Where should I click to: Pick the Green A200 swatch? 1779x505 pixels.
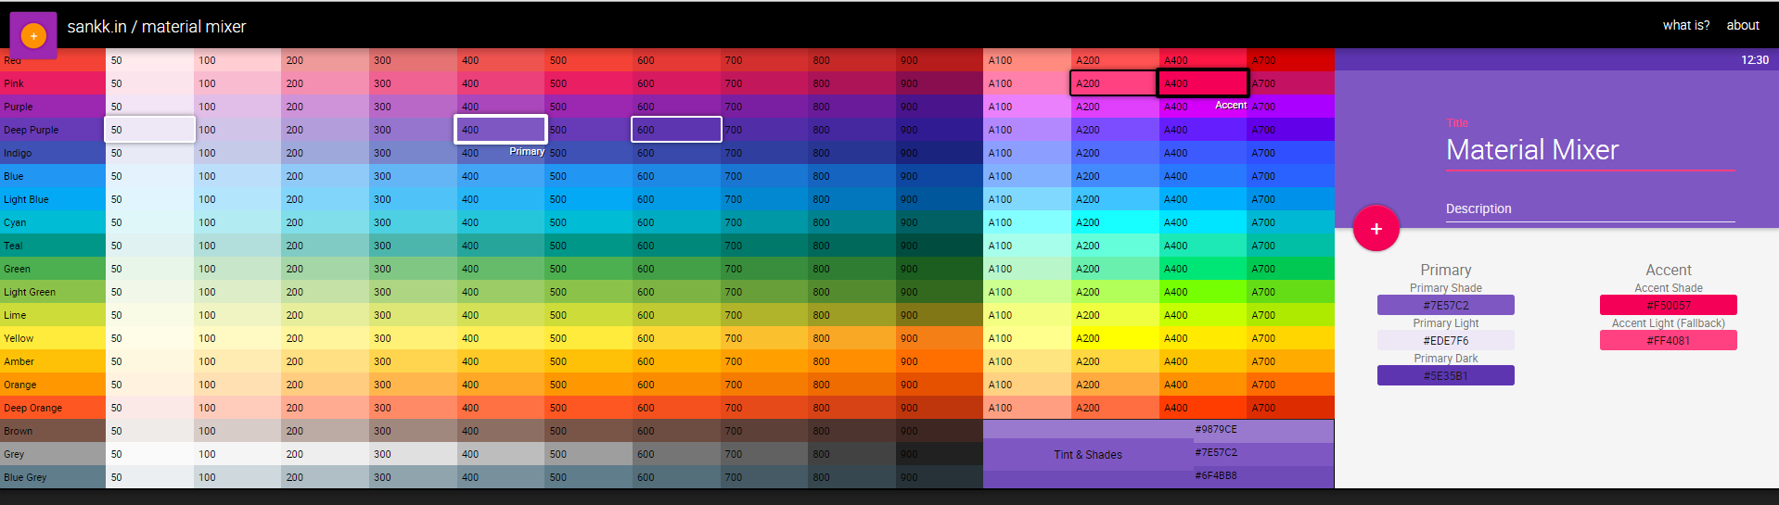(x=1115, y=269)
